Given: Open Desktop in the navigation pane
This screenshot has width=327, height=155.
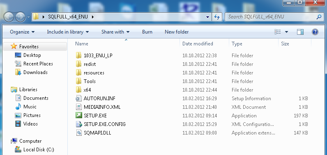Looking at the screenshot, I should 32,55.
